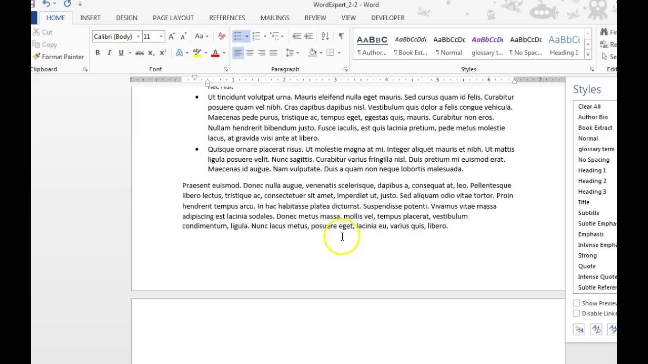Screen dimensions: 648x364
Task: Click the line and paragraph spacing icon
Action: (290, 53)
